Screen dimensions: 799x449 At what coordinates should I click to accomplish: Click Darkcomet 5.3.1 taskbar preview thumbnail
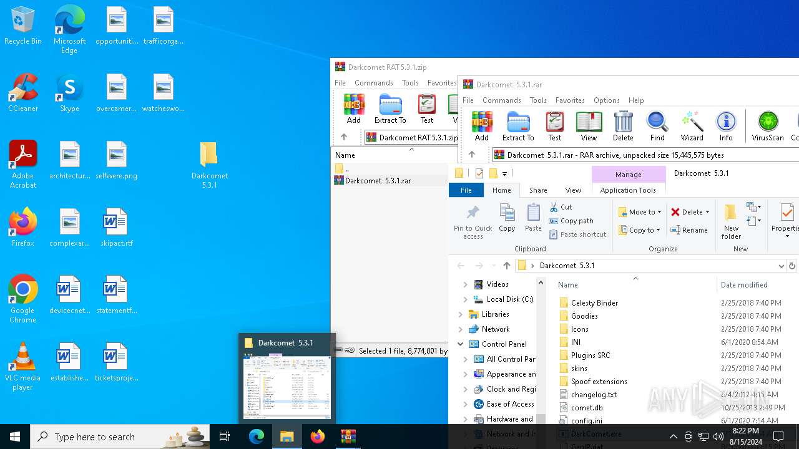[x=287, y=387]
